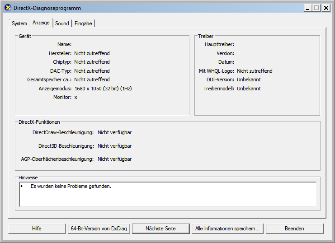Click Nächste Seite button

(x=160, y=229)
